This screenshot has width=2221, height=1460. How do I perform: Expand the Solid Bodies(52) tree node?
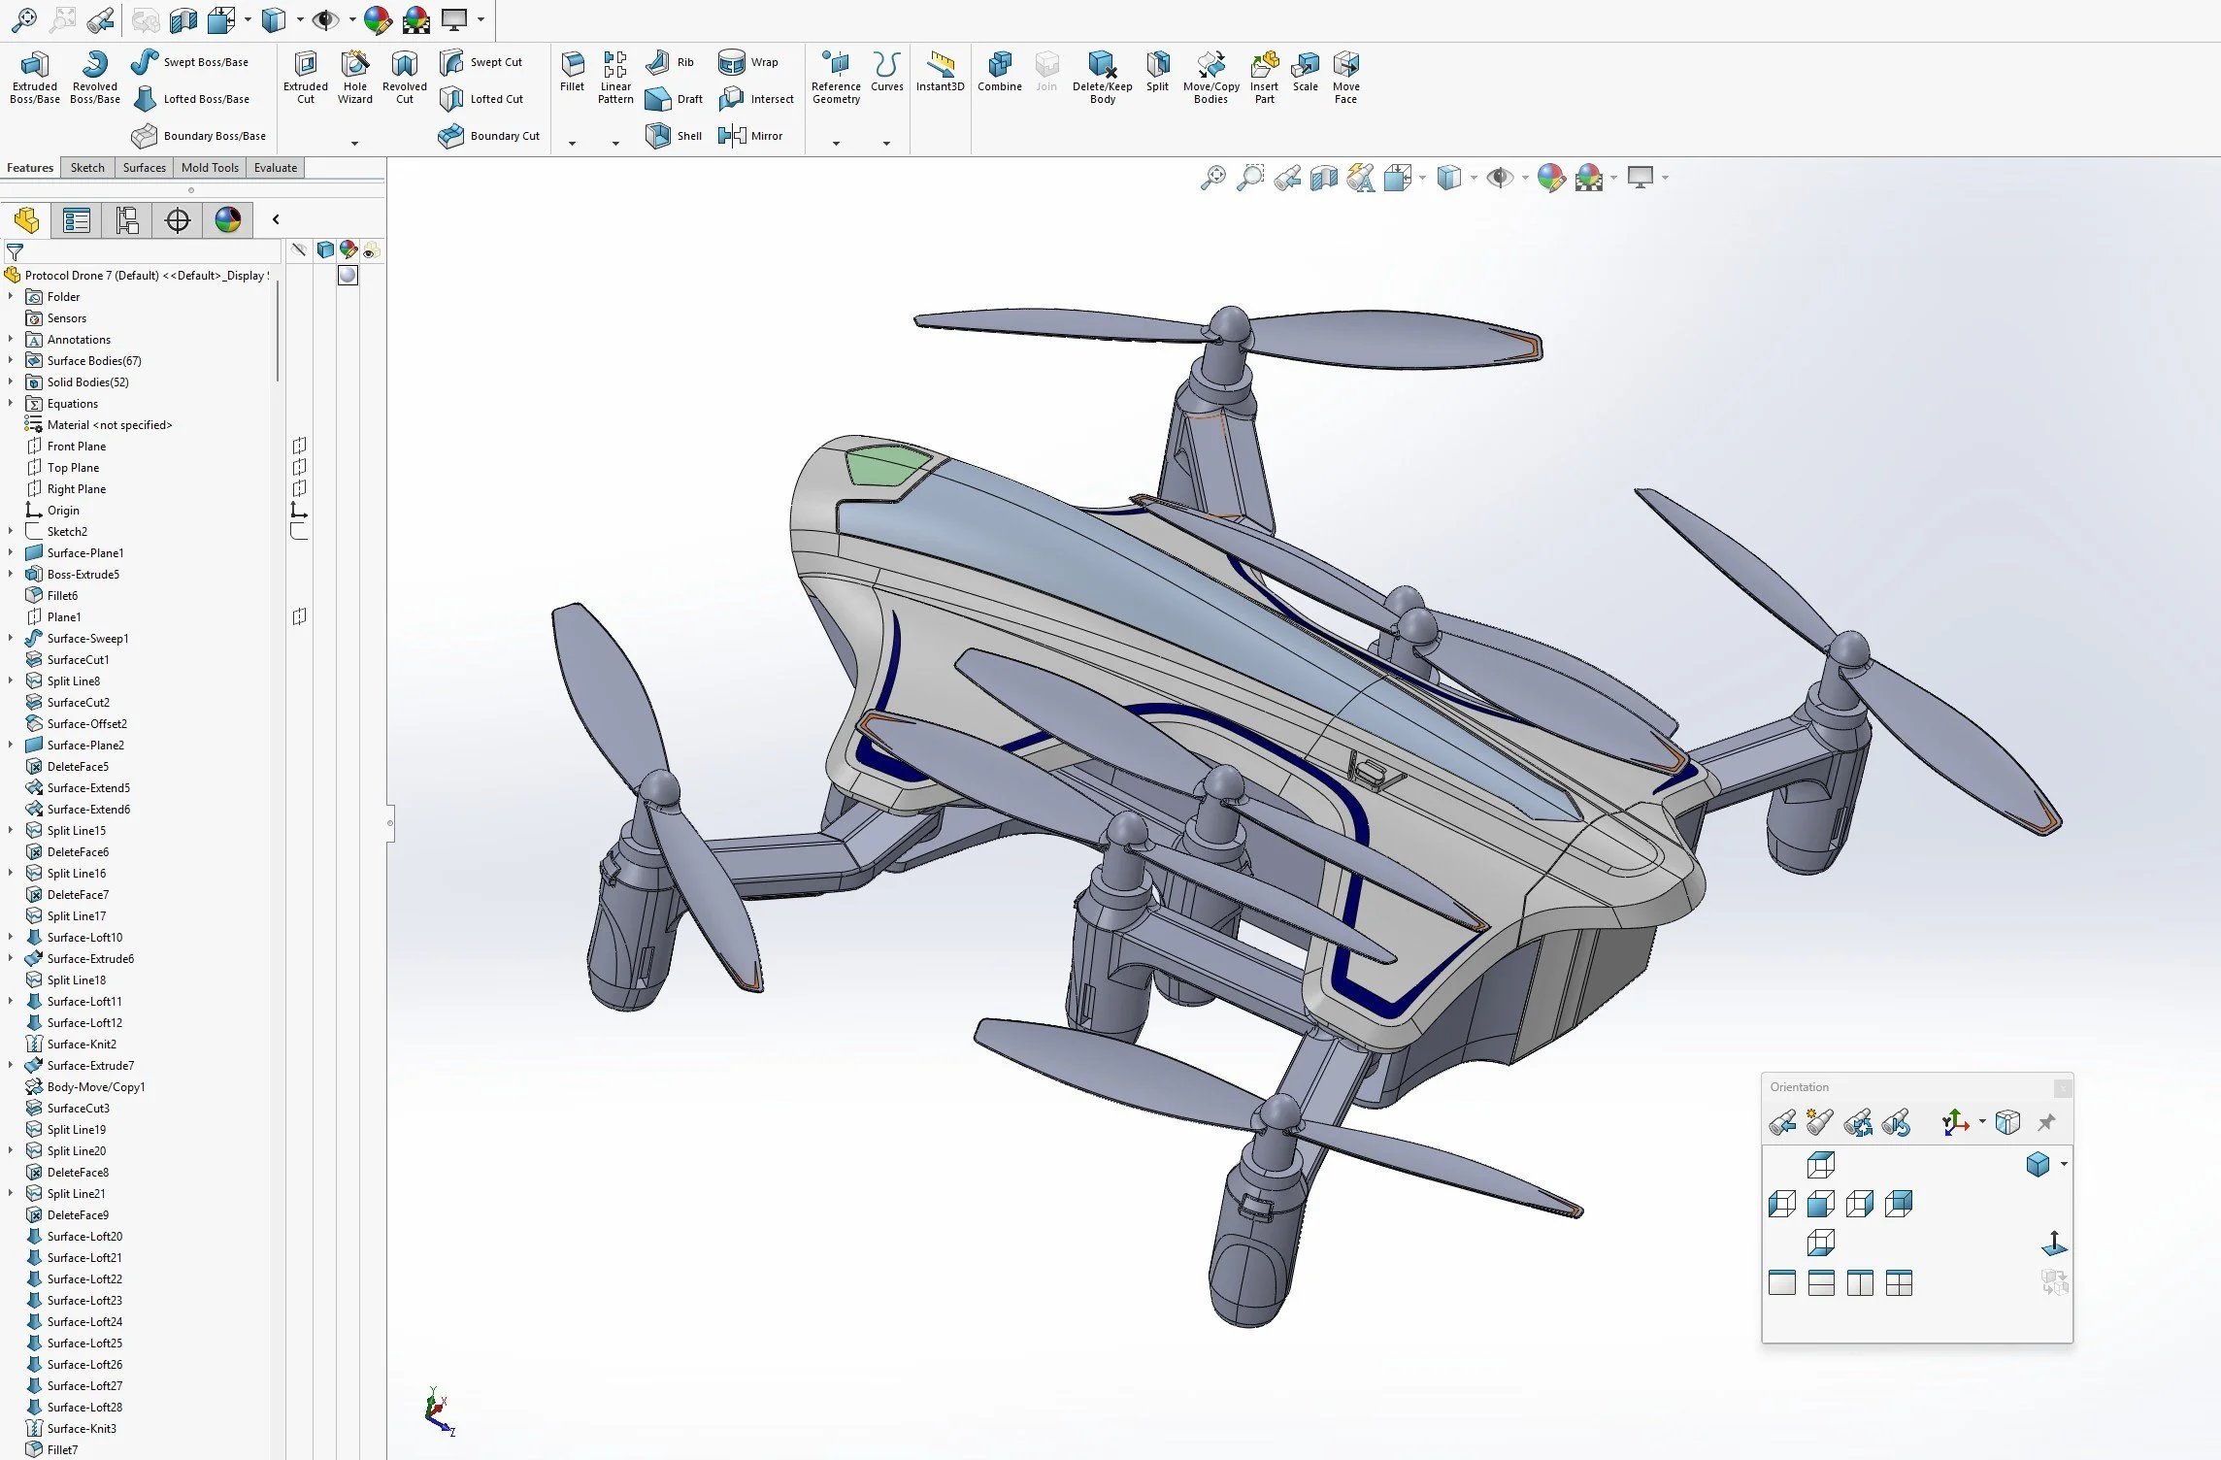[11, 382]
